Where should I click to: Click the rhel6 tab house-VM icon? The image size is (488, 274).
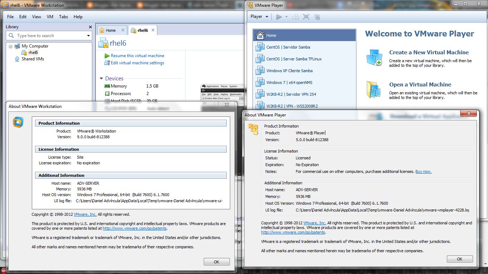pos(133,30)
